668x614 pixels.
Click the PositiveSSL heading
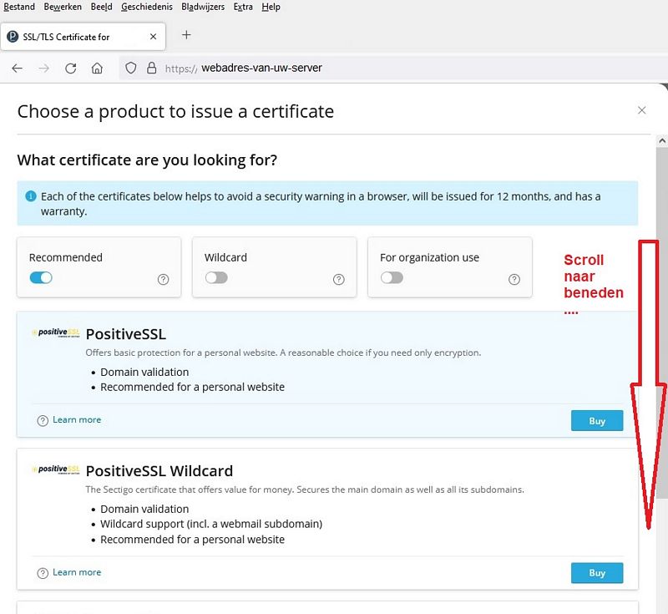126,334
